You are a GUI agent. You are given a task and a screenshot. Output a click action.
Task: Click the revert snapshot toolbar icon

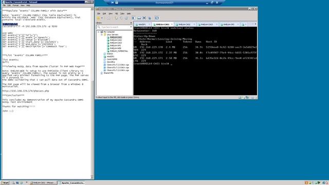coord(121,18)
